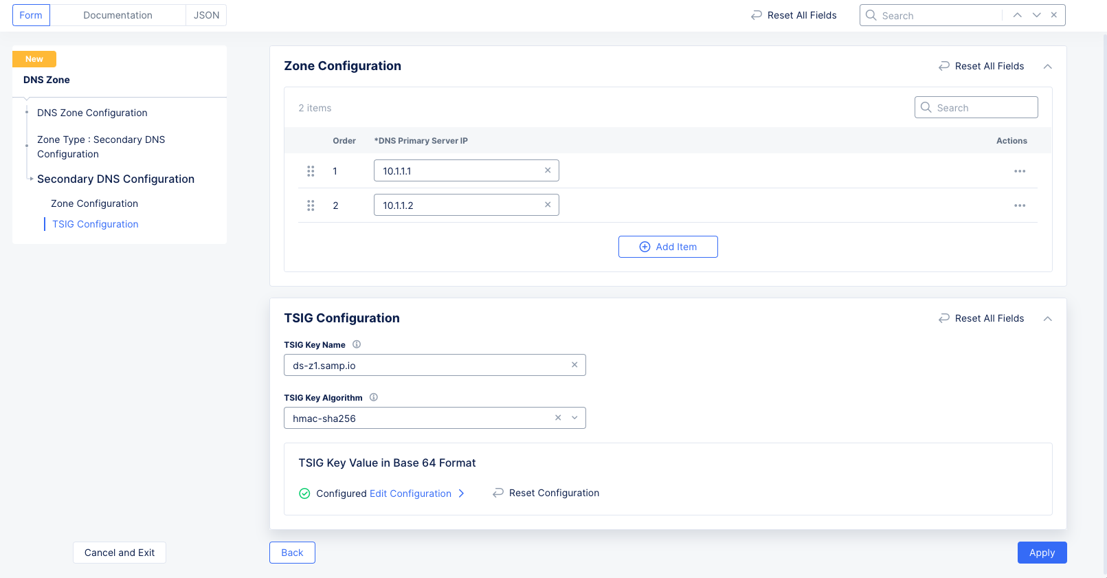Image resolution: width=1107 pixels, height=578 pixels.
Task: Click the Zone Configuration table search field
Action: [983, 108]
